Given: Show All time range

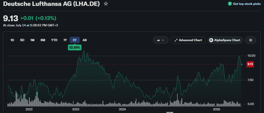Looking at the screenshot, I should click(x=85, y=40).
